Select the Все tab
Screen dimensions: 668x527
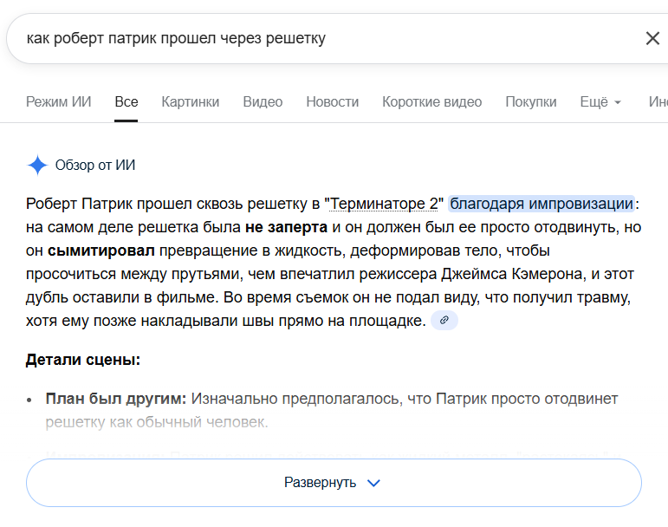pos(126,102)
